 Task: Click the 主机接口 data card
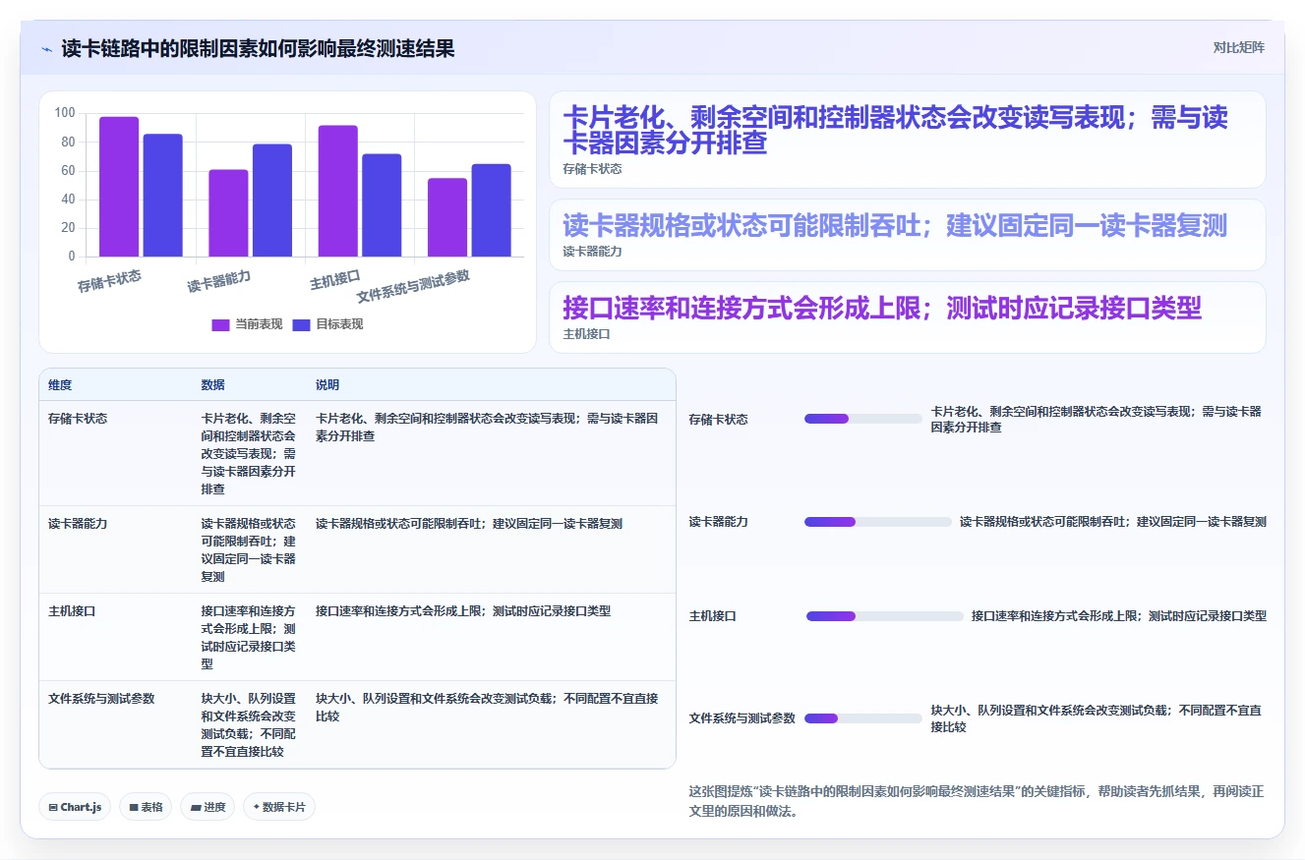tap(907, 317)
